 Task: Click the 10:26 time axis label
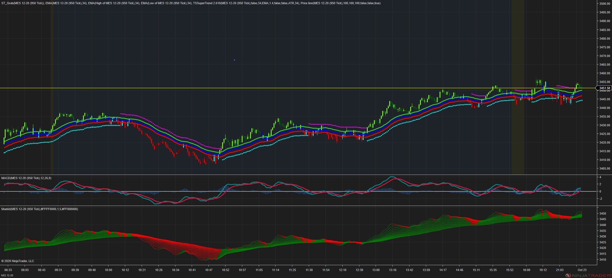159,270
